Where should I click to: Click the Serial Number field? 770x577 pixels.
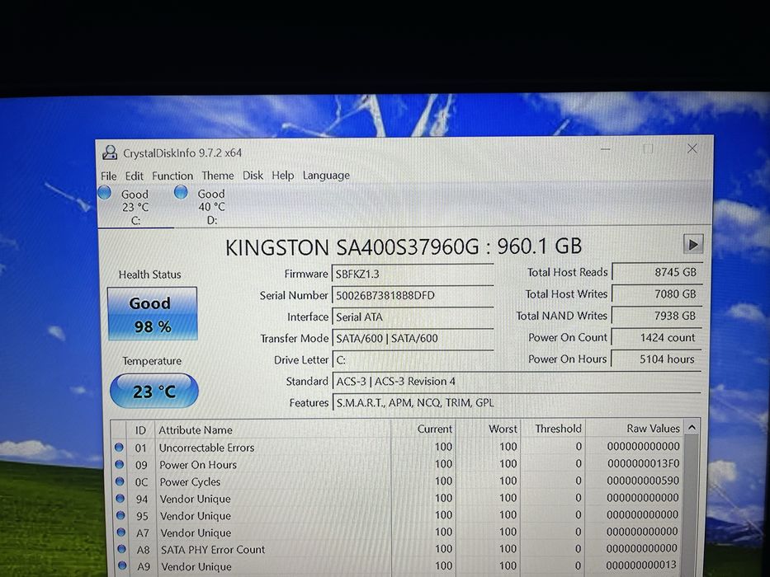coord(413,295)
